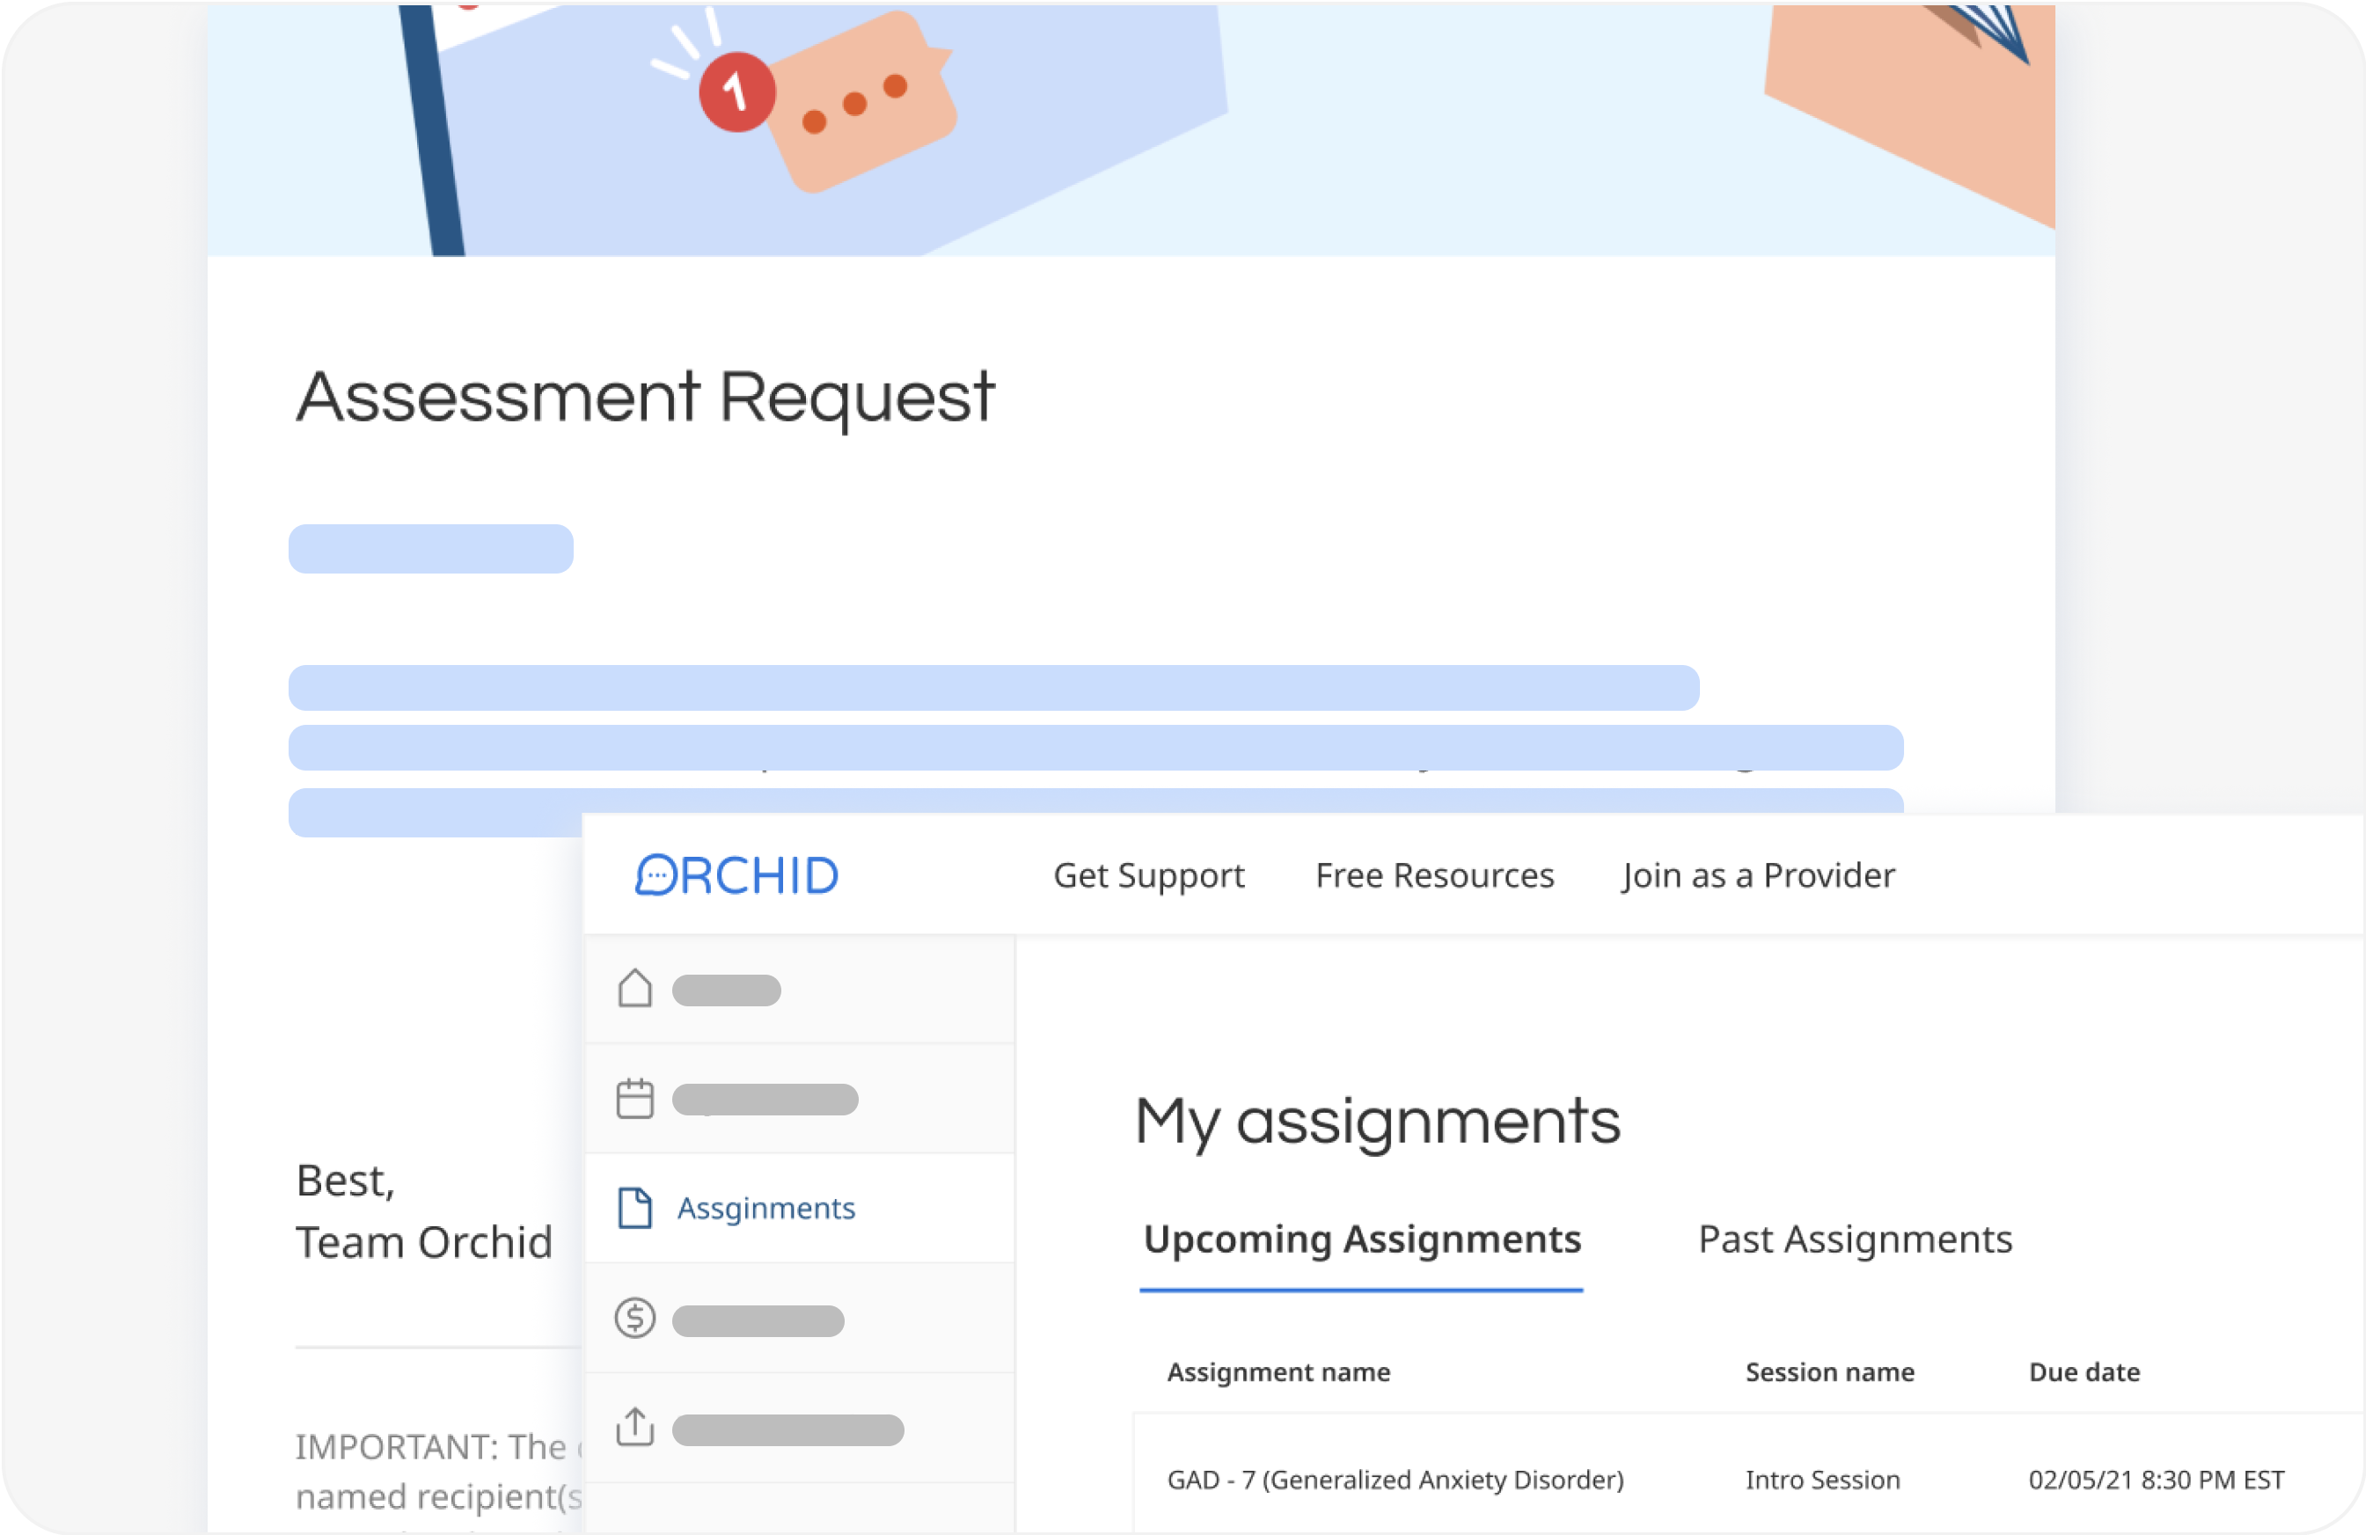Switch to the Past Assignments tab

click(1855, 1239)
